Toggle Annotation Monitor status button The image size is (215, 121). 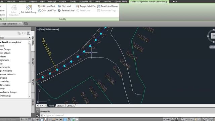77,119
